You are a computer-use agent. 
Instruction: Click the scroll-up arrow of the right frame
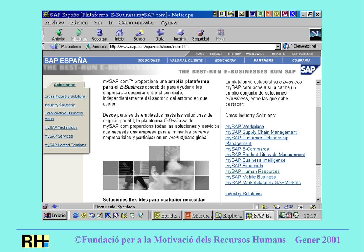coord(318,82)
